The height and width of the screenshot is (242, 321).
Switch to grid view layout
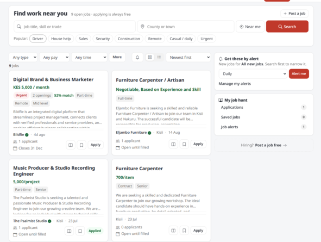150,57
